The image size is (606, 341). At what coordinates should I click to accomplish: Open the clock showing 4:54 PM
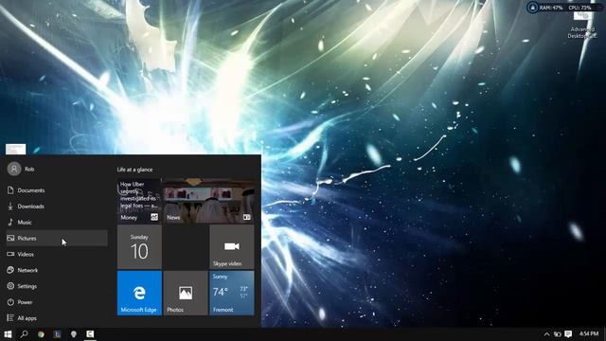pyautogui.click(x=589, y=333)
